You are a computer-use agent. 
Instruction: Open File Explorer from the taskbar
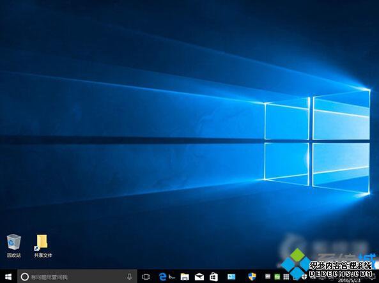(185, 277)
